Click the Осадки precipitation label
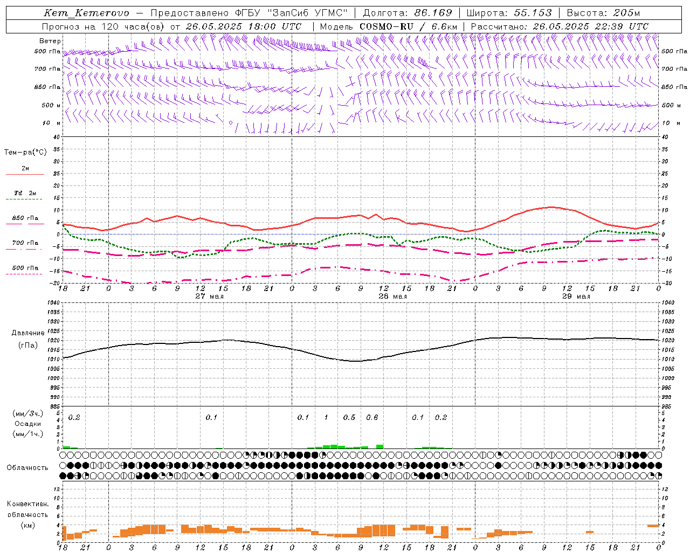Viewport: 690px width, 552px height. point(27,424)
